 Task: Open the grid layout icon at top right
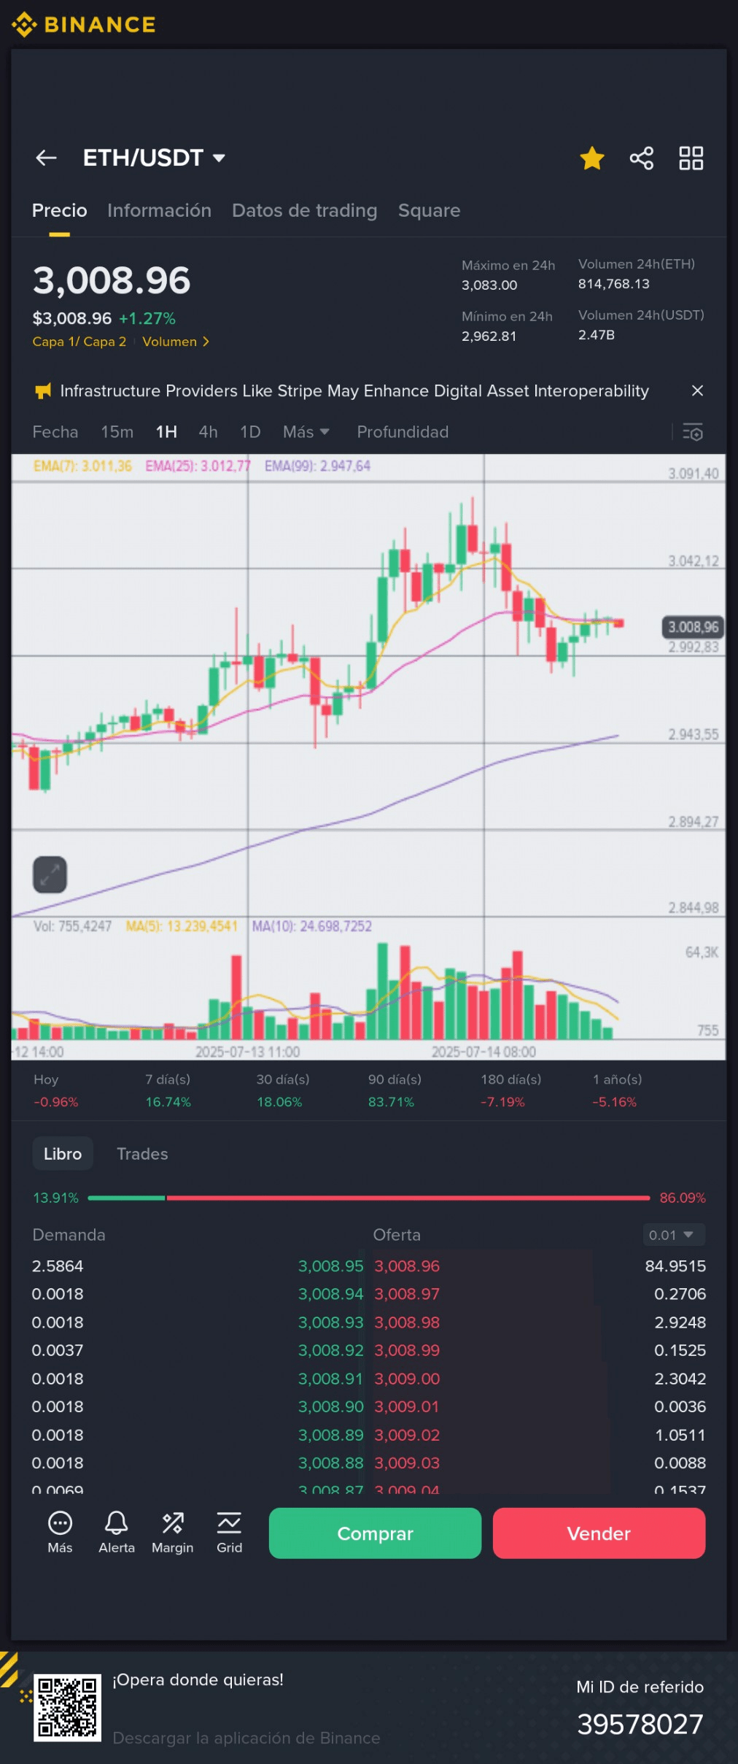(x=691, y=158)
